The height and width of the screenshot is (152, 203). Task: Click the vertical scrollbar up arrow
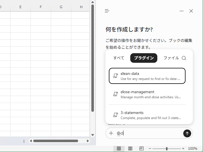tap(92, 2)
